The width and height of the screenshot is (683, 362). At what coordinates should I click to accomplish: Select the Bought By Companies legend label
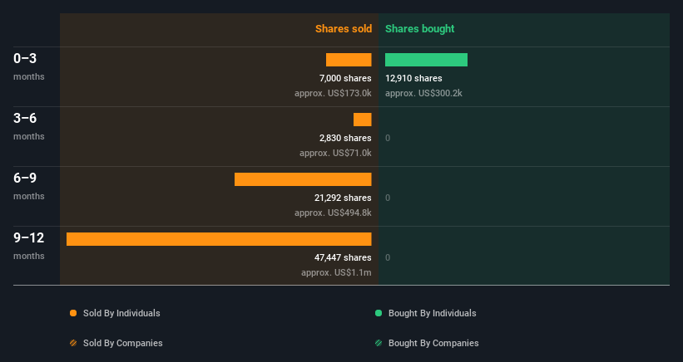click(x=433, y=343)
